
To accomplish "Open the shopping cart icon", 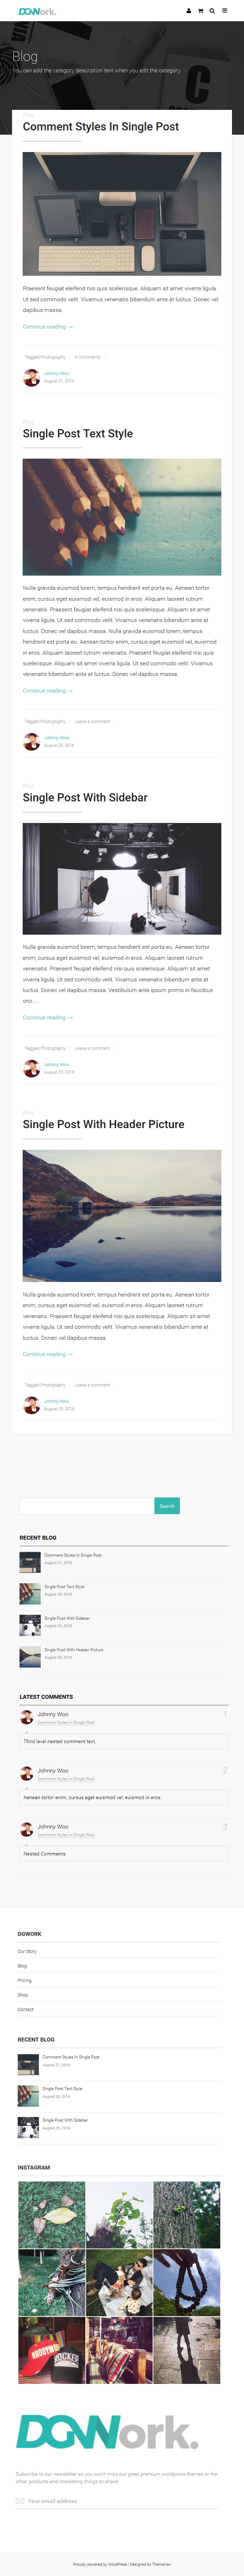I will coord(200,11).
